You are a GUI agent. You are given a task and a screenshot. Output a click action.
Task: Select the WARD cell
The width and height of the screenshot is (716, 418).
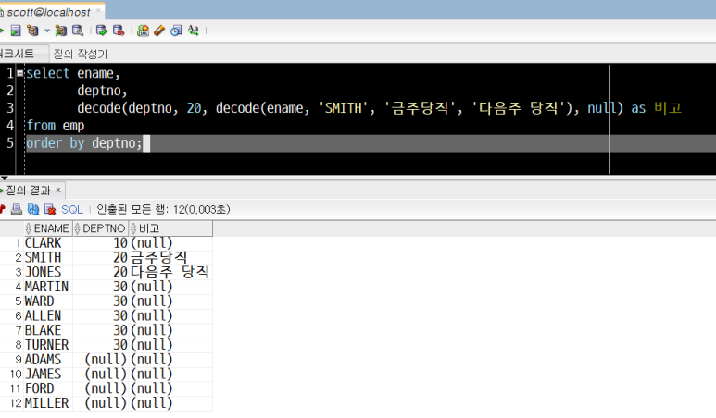[48, 301]
